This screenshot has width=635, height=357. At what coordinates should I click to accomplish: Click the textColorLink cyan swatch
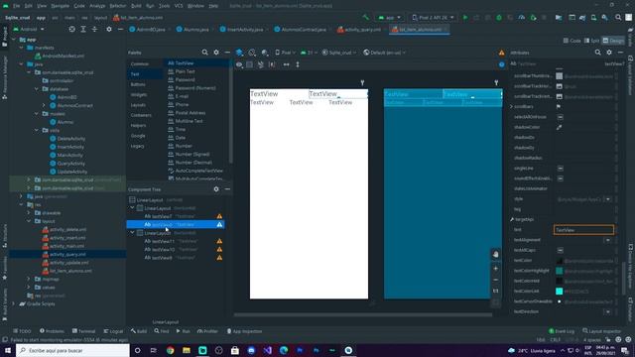tap(560, 291)
